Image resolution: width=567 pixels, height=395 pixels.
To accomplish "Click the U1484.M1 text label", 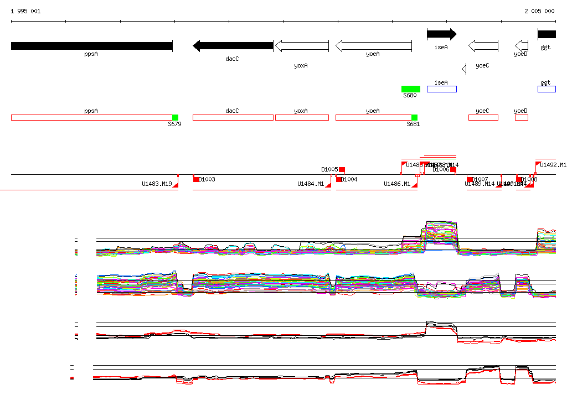I will [x=311, y=184].
